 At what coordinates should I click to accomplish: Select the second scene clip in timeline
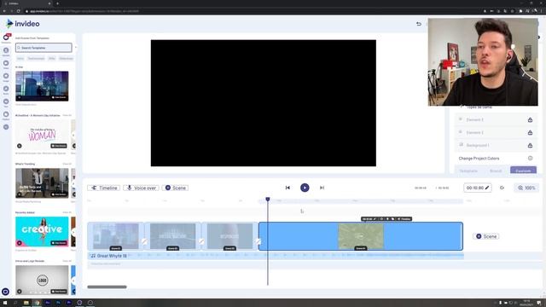172,236
